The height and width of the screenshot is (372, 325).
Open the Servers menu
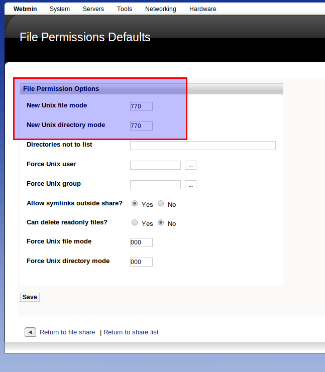(93, 9)
